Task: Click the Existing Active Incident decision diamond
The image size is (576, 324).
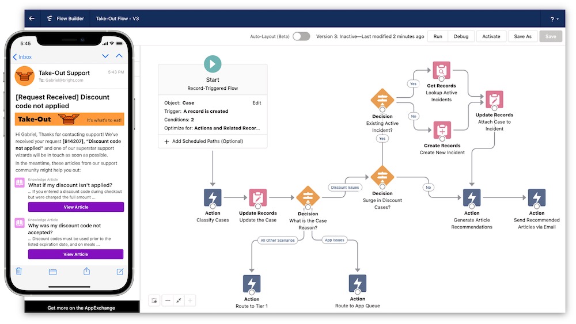Action: tap(382, 100)
